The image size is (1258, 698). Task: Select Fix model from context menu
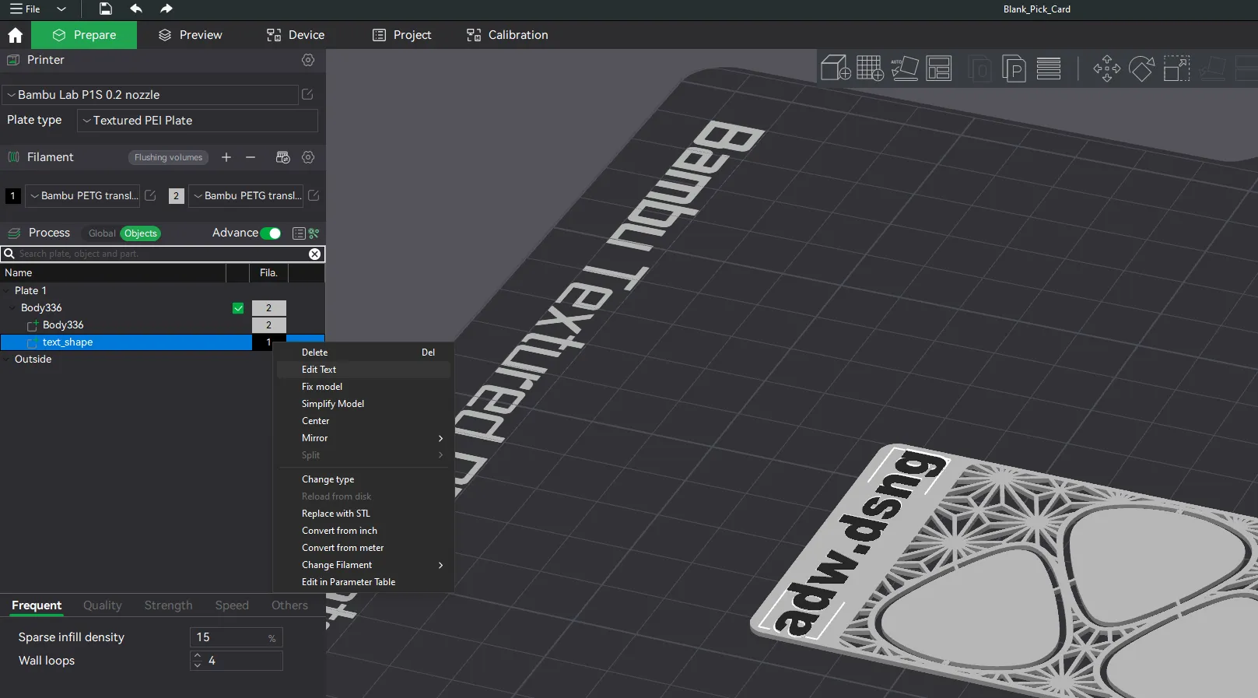click(364, 387)
